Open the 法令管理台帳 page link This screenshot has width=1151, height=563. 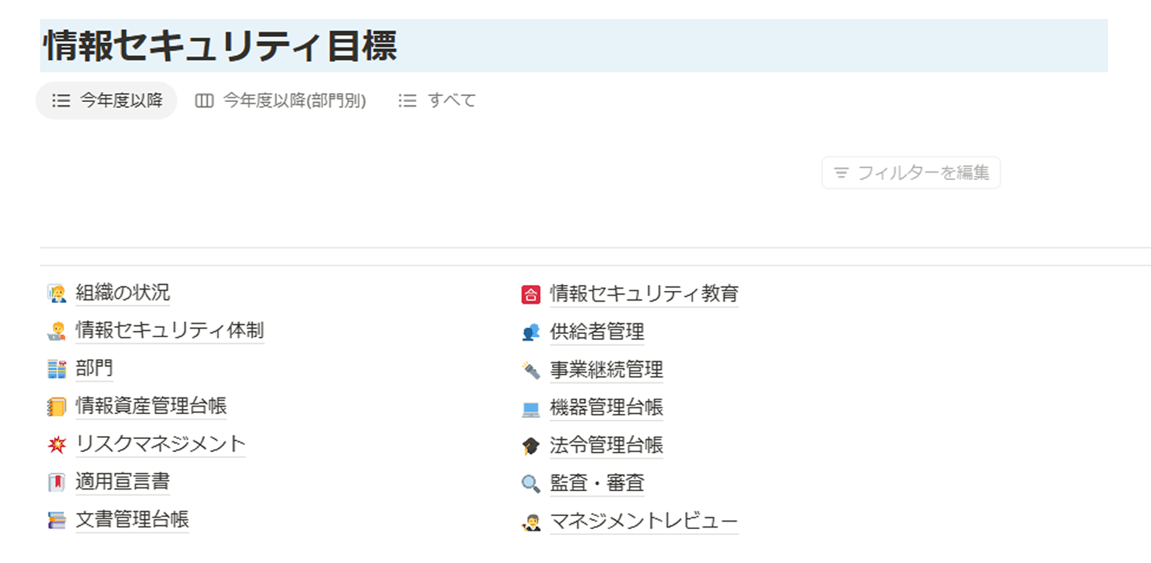[606, 445]
